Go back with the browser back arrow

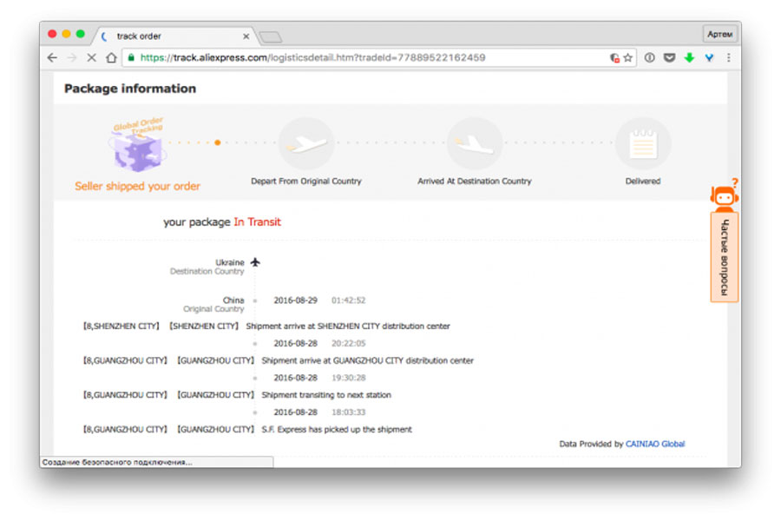pyautogui.click(x=52, y=58)
